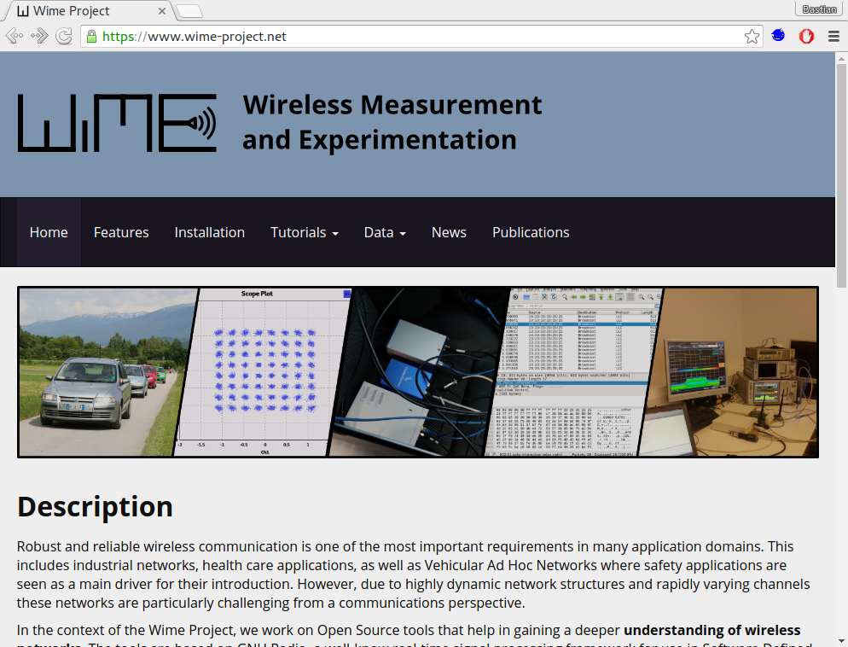Go to the Features page
This screenshot has width=848, height=647.
121,232
